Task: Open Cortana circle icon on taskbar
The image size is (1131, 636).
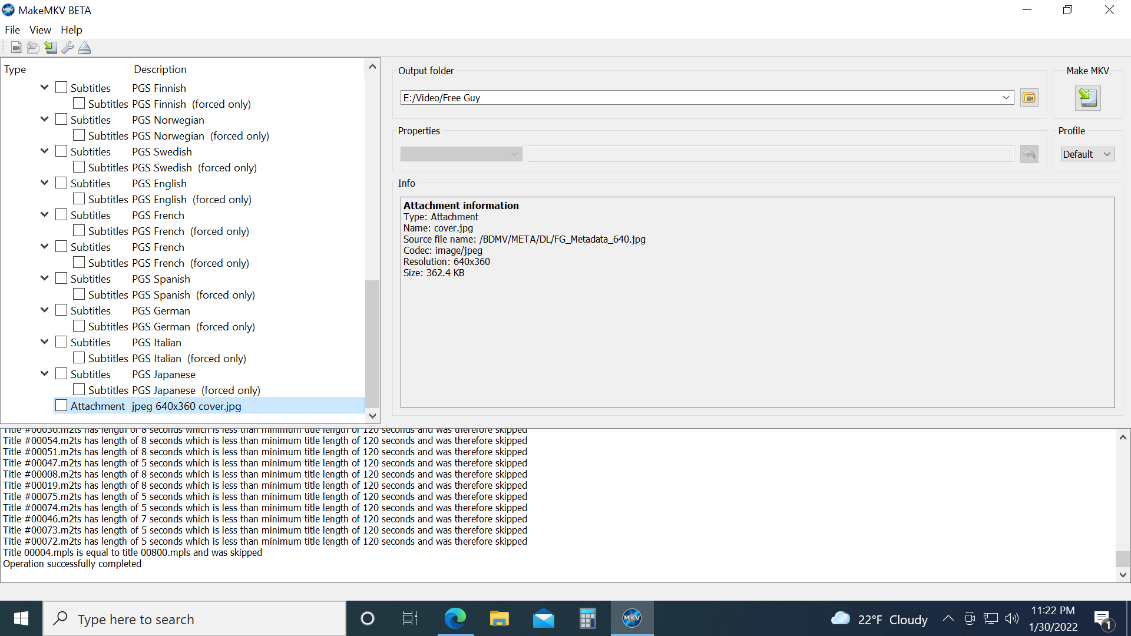Action: pyautogui.click(x=368, y=618)
